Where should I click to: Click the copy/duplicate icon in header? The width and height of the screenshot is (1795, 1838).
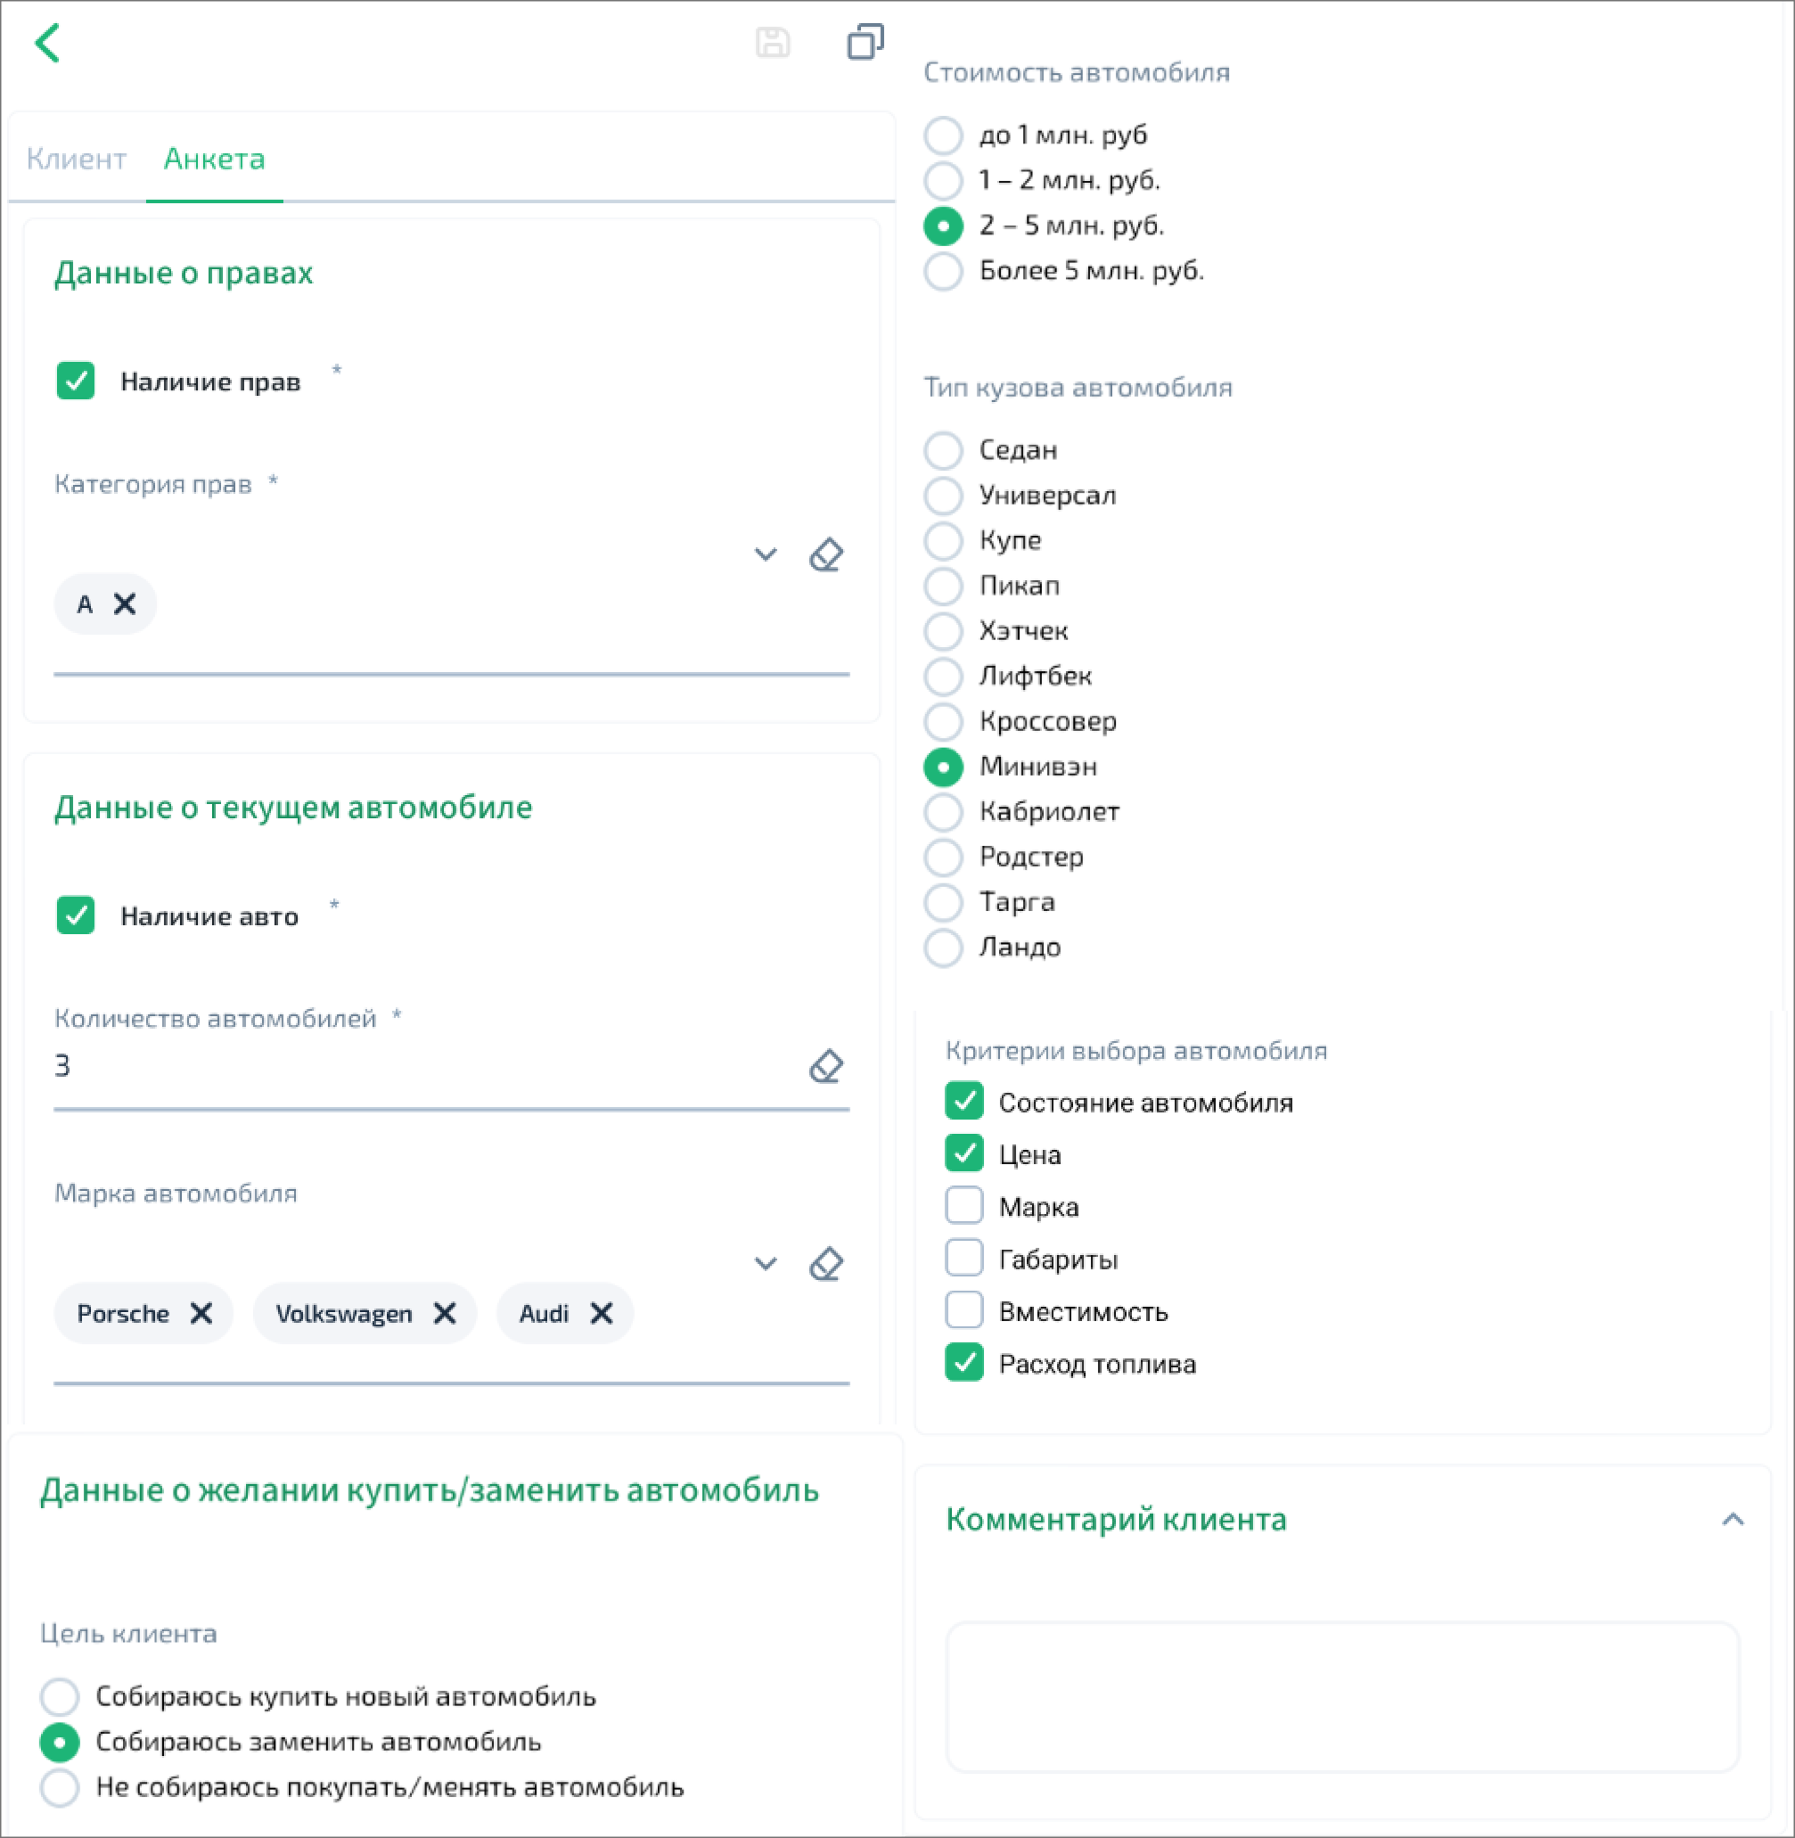click(x=865, y=43)
